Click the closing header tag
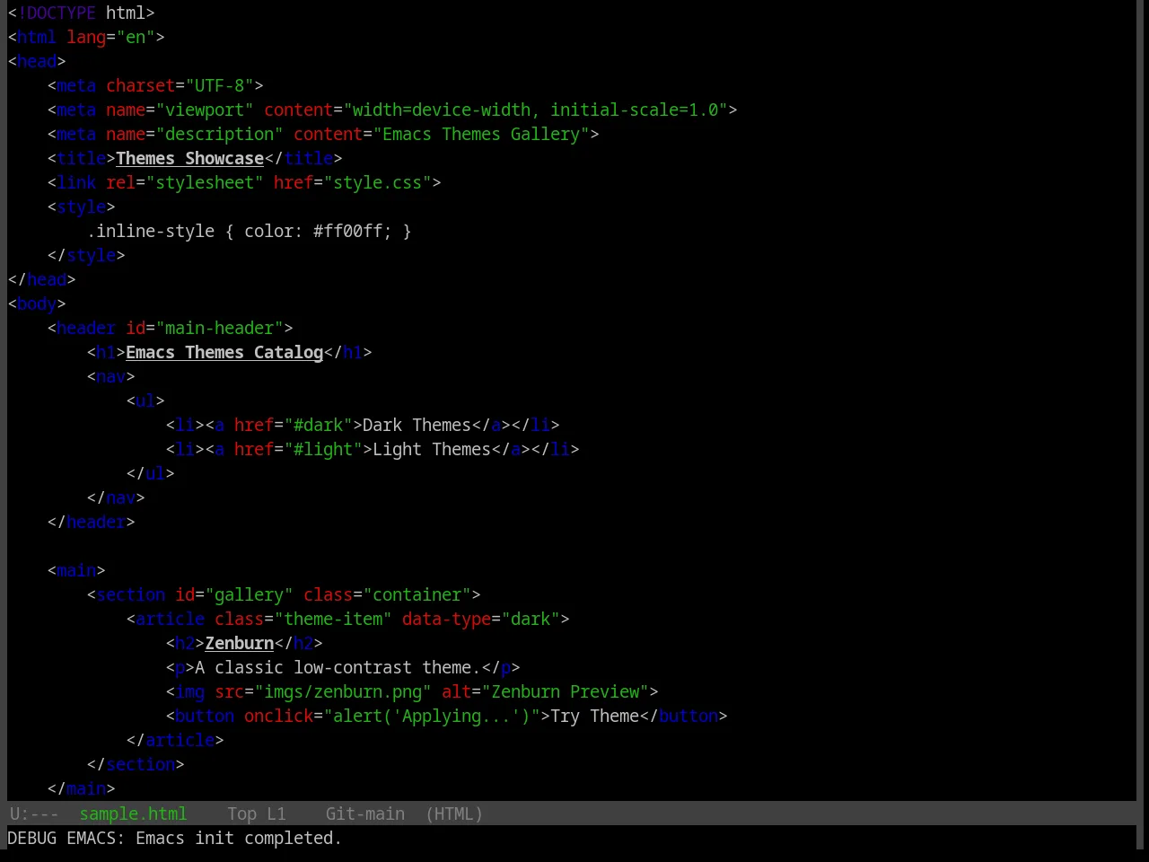Viewport: 1149px width, 862px height. click(x=91, y=522)
